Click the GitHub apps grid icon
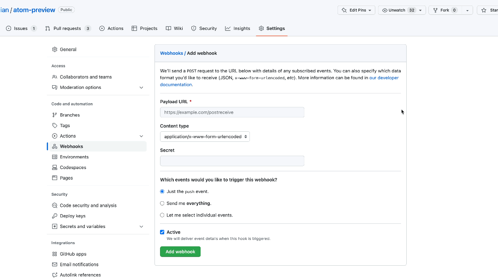Screen dimensions: 498x280 [54, 254]
